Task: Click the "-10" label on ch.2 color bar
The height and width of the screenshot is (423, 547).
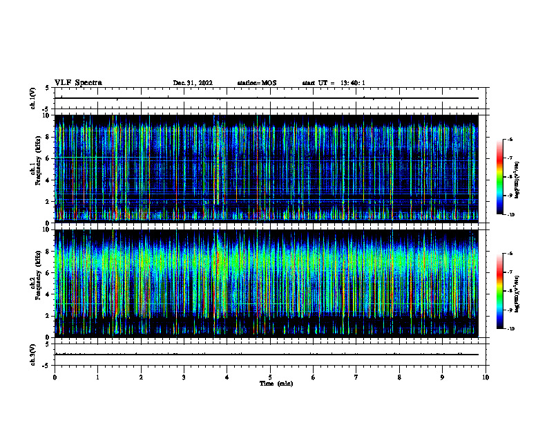Action: pos(510,328)
